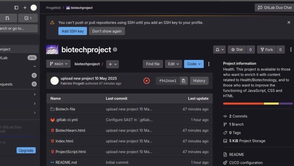294x166 pixels.
Task: Dismiss the SSH key warning banner
Action: tap(289, 22)
